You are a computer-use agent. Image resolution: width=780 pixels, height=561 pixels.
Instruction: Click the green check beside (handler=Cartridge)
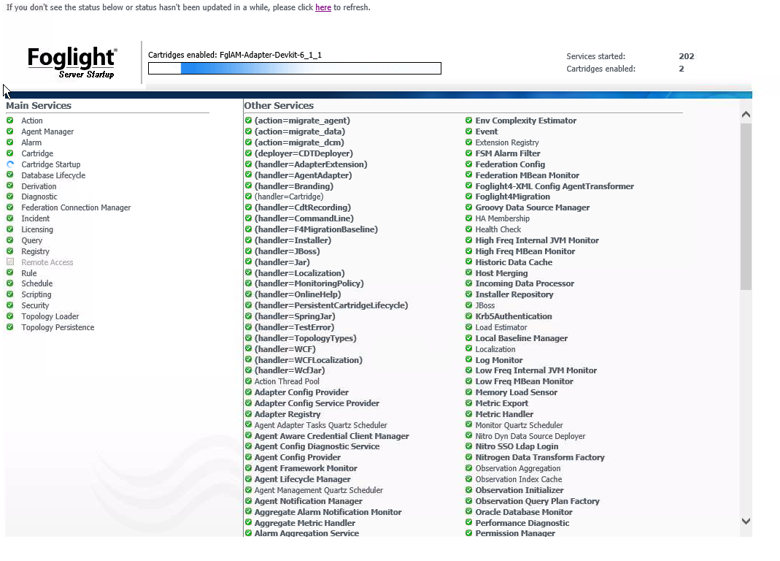tap(248, 196)
